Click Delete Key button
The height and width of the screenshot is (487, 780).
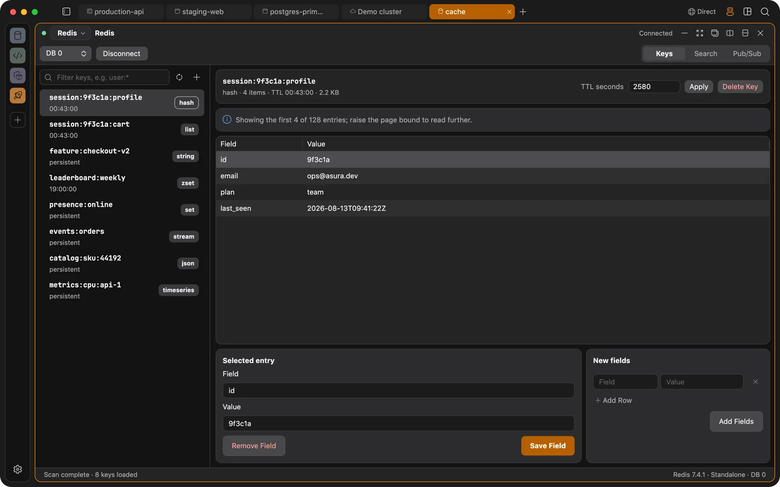740,86
